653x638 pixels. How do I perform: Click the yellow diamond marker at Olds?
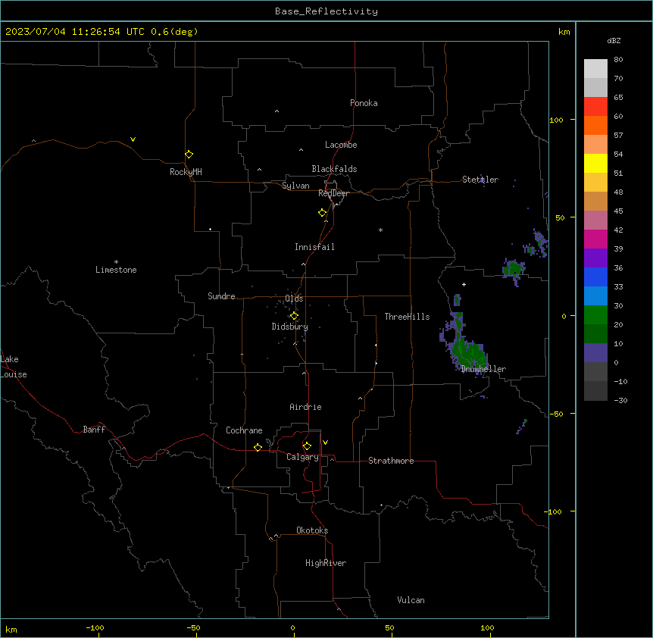coord(295,316)
